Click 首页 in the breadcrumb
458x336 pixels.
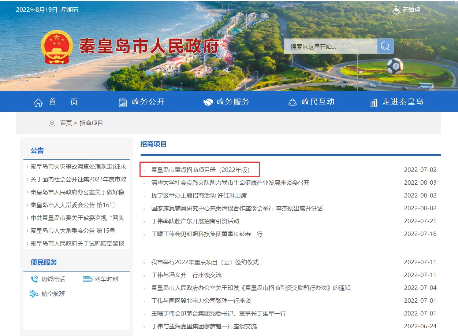[x=66, y=123]
